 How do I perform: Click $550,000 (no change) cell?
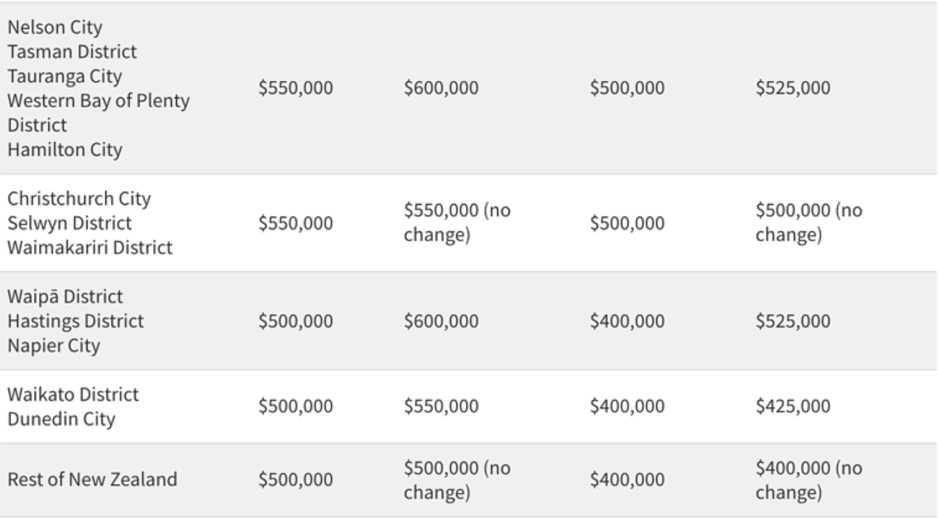pos(457,222)
